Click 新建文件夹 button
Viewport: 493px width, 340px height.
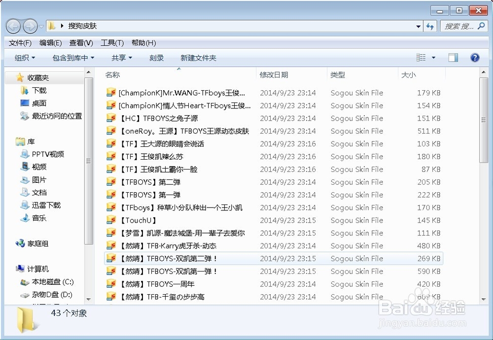198,58
